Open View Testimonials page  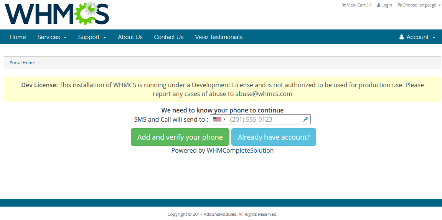219,37
